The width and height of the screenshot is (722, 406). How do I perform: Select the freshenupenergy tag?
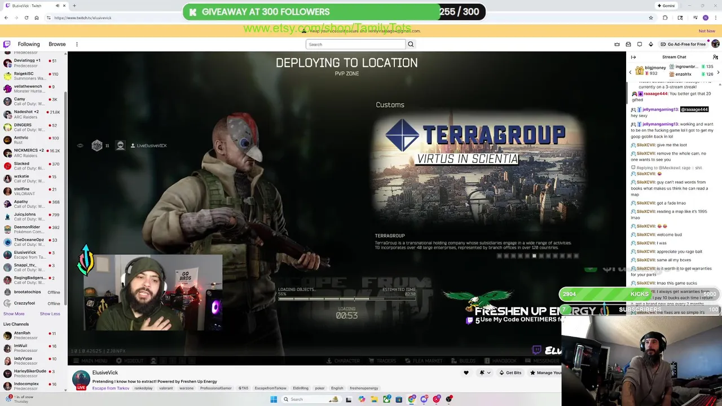point(364,389)
